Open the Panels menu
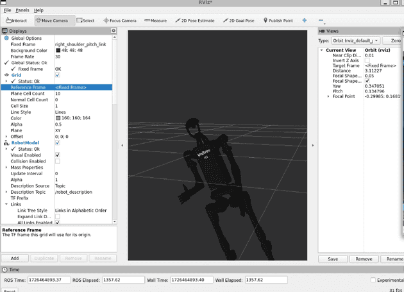 click(22, 10)
